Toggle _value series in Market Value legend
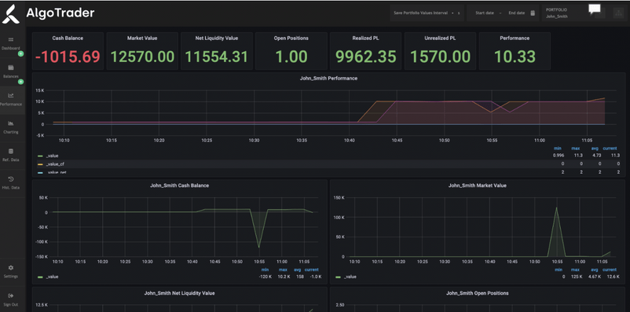Image resolution: width=630 pixels, height=312 pixels. (350, 277)
